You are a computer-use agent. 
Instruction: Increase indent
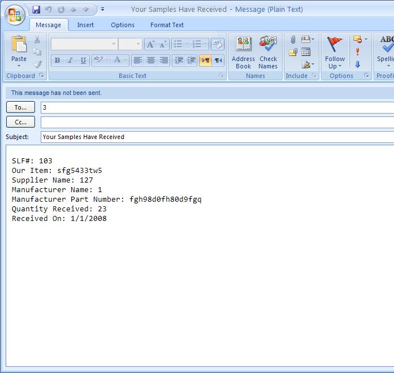(192, 60)
